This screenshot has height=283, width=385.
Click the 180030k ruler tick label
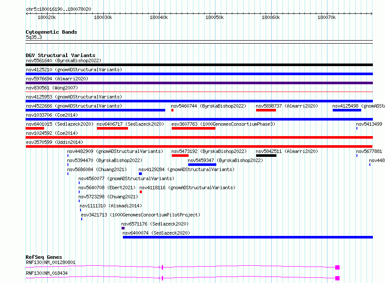(x=103, y=17)
